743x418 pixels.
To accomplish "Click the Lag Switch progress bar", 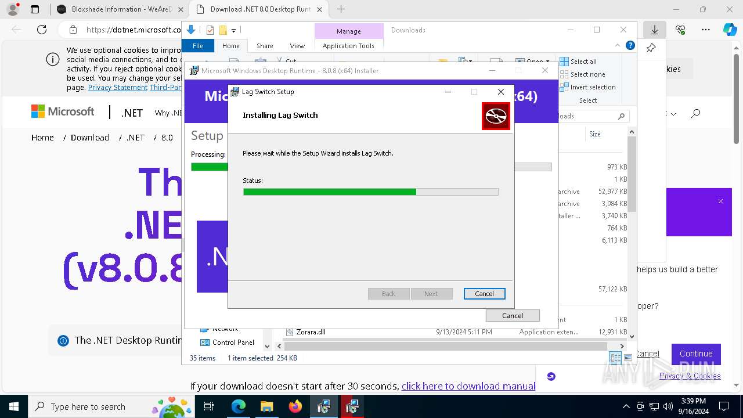I will (370, 192).
